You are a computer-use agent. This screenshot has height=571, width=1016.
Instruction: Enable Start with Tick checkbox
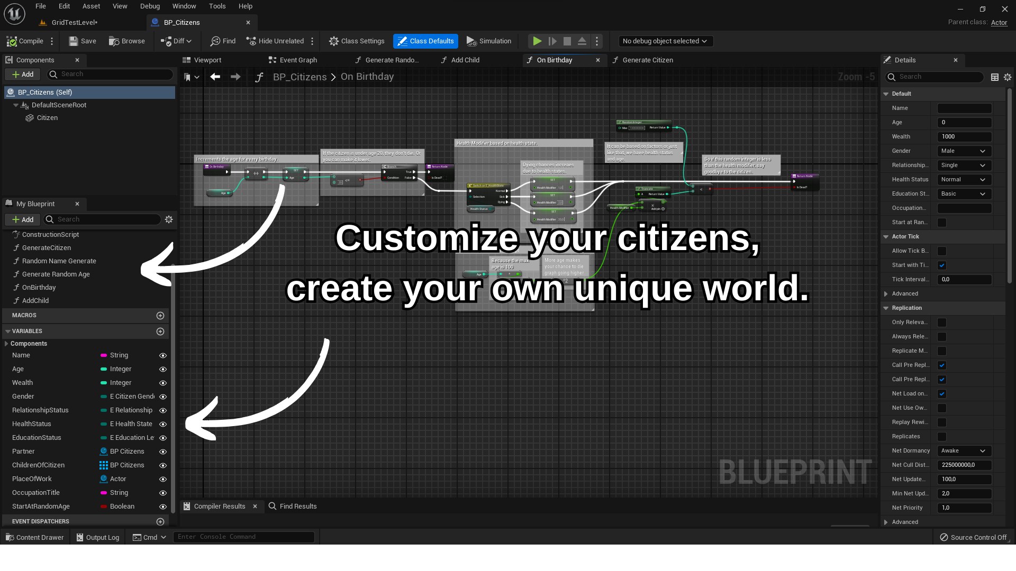tap(941, 265)
